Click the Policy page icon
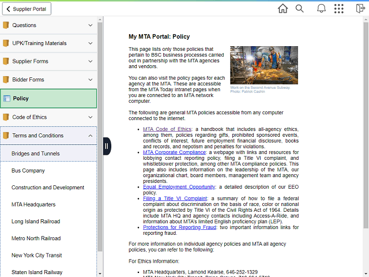 pyautogui.click(x=7, y=99)
